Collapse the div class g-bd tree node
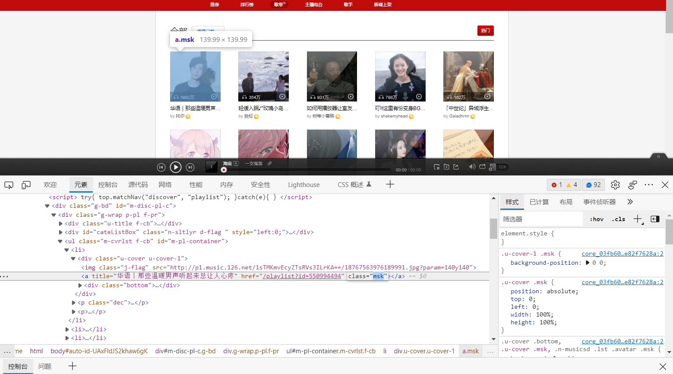The height and width of the screenshot is (374, 673). 47,206
